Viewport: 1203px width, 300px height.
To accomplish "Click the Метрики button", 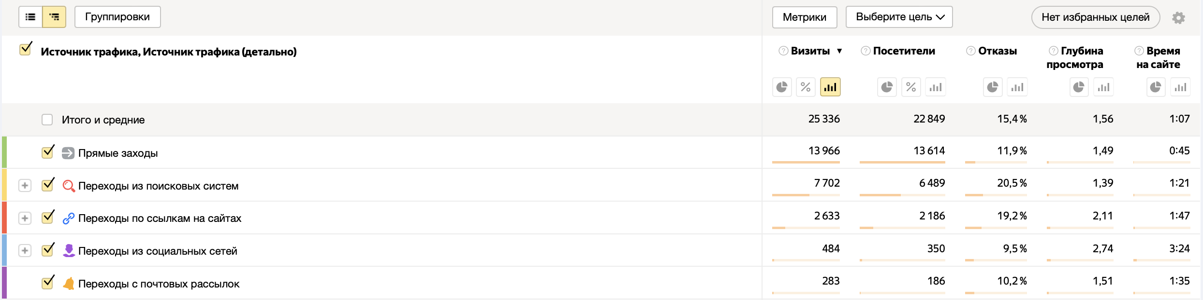I will coord(804,17).
